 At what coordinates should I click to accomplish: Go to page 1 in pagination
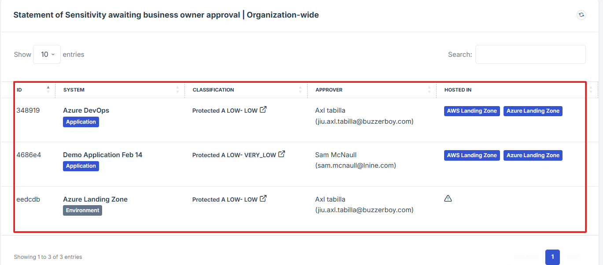[x=552, y=257]
